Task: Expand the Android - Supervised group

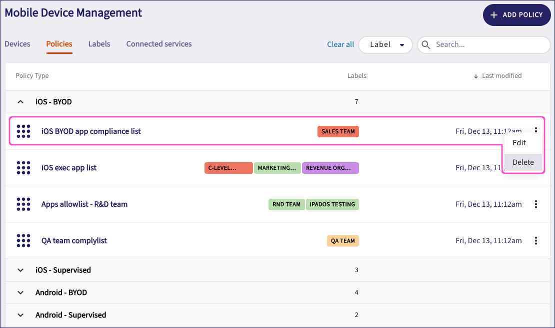Action: coord(20,315)
